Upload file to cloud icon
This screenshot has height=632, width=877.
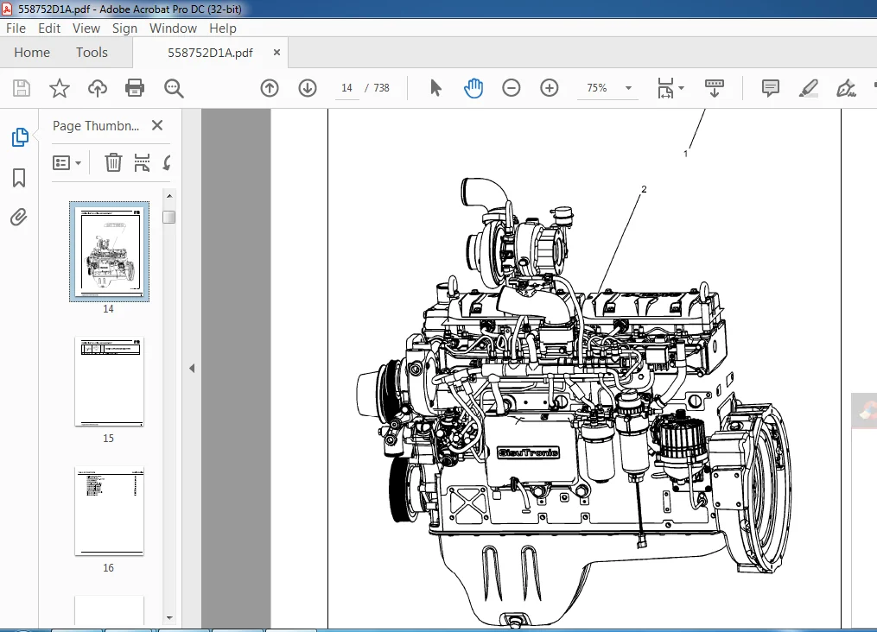[98, 88]
